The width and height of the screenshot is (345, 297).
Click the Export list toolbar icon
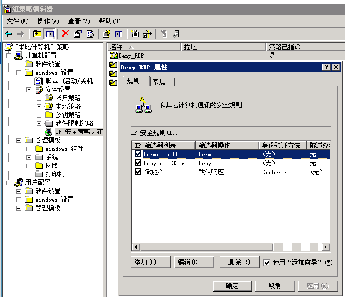point(90,34)
